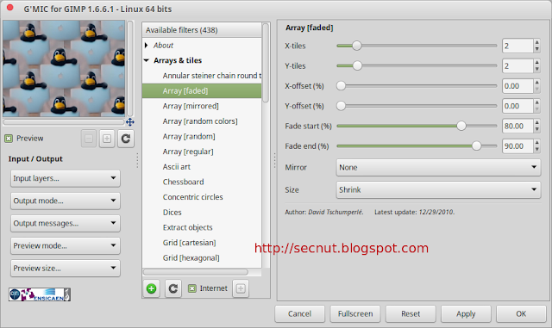Click the Cancel button
This screenshot has height=328, width=552.
(x=299, y=313)
